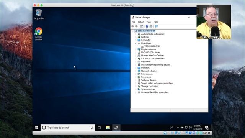Open the File menu in Device Manager
The image size is (245, 138).
pyautogui.click(x=134, y=22)
